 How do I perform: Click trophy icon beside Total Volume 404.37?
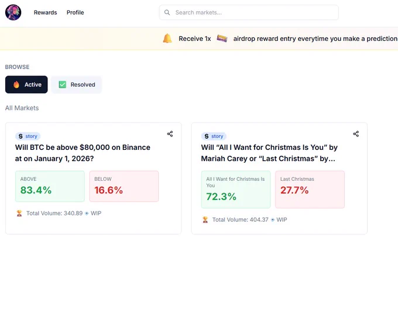tap(205, 219)
